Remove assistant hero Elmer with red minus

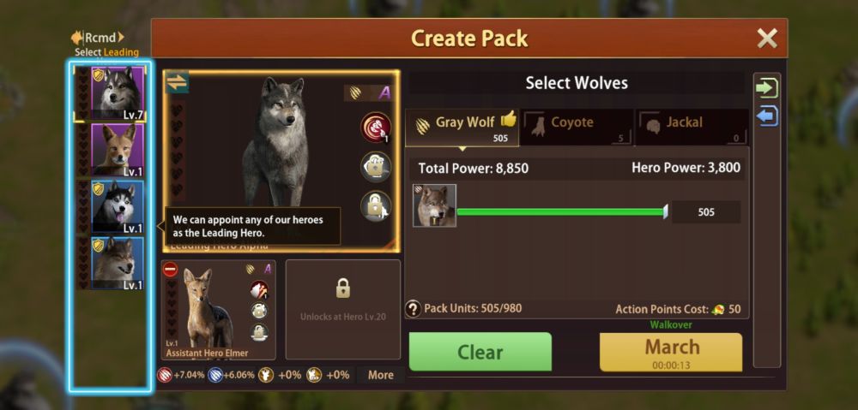coord(170,270)
